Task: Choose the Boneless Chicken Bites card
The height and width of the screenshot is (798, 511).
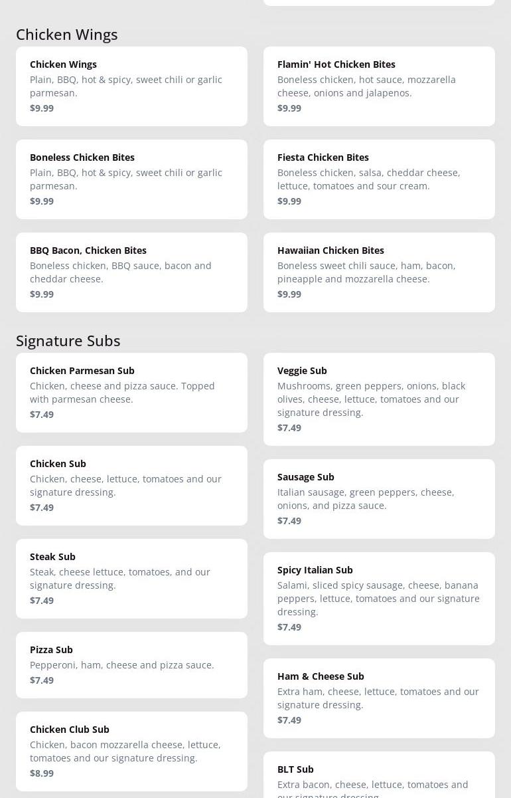Action: pyautogui.click(x=131, y=179)
